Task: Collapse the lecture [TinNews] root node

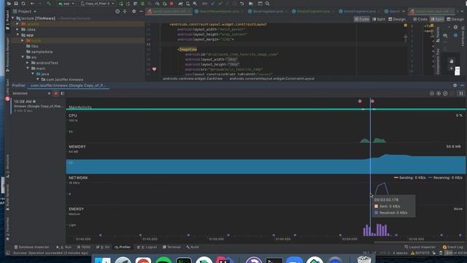Action: tap(13, 18)
